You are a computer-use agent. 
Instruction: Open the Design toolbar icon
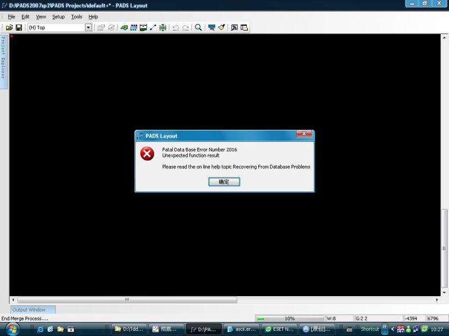[x=134, y=27]
